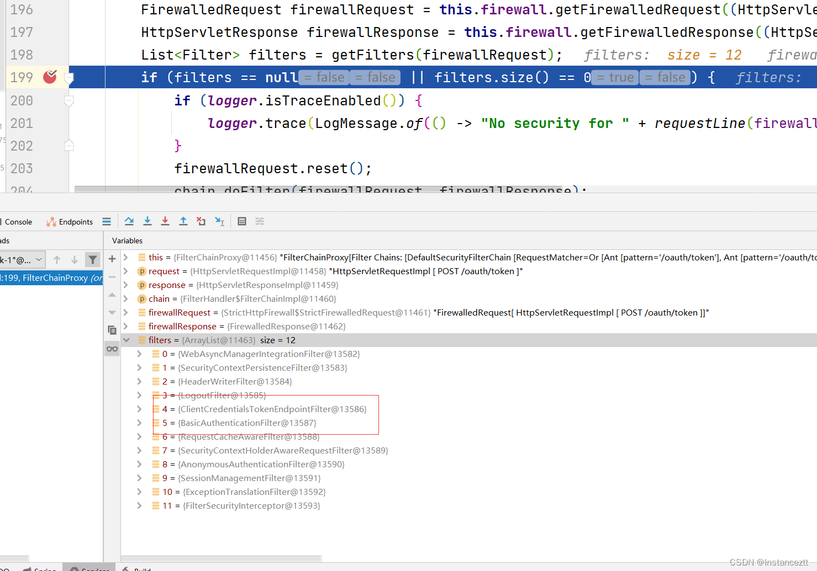
Task: Click the duplicate watch copy icon
Action: click(112, 330)
